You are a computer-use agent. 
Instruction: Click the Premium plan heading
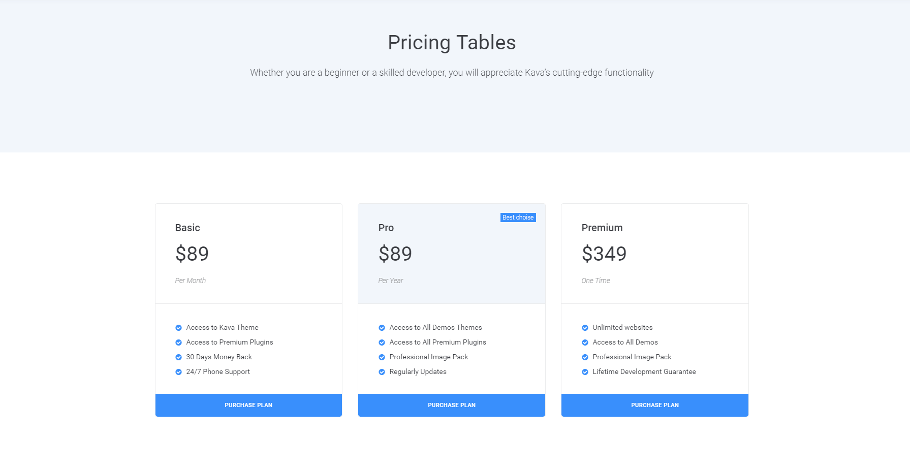(x=602, y=228)
